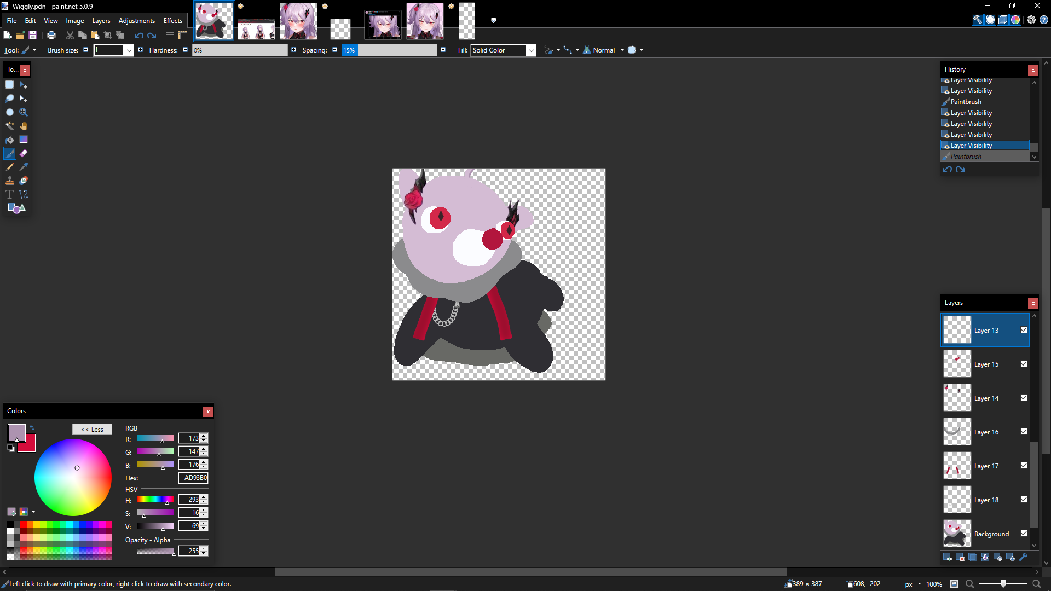Select the Clone Stamp tool

pyautogui.click(x=10, y=181)
